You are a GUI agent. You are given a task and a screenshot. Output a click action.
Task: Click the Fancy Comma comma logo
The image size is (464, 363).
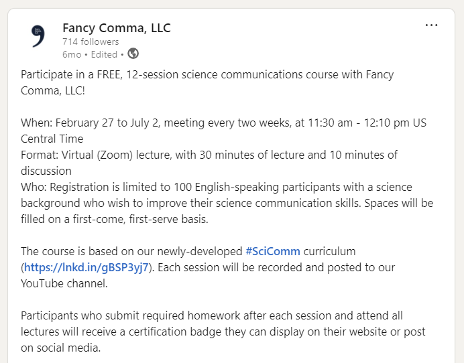38,36
